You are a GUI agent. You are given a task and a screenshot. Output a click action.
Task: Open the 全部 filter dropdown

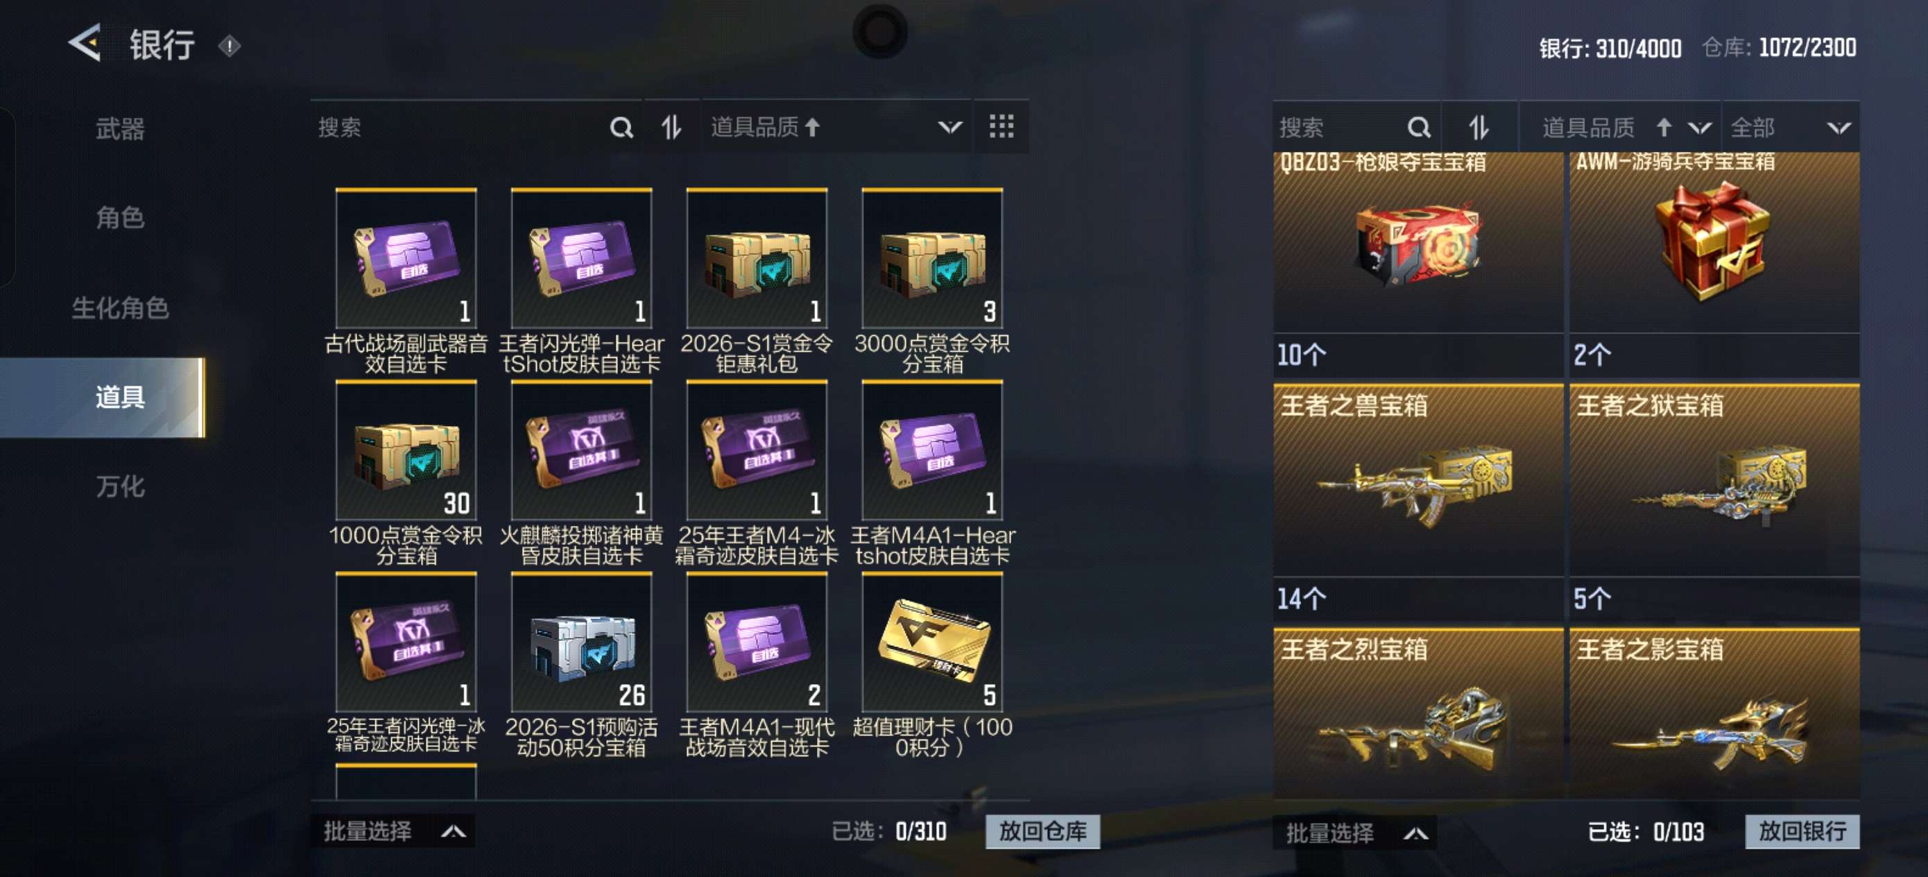tap(1790, 128)
